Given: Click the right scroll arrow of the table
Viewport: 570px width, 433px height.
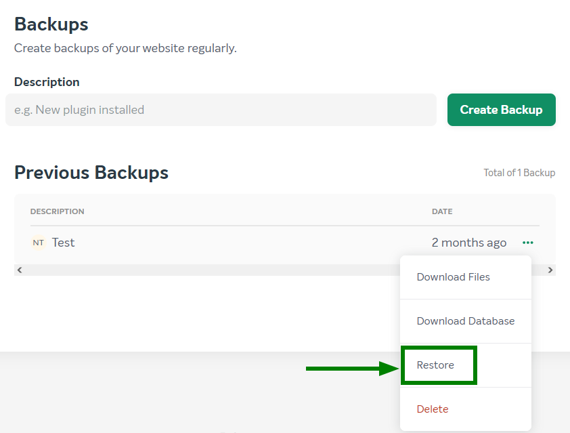Looking at the screenshot, I should (x=550, y=270).
